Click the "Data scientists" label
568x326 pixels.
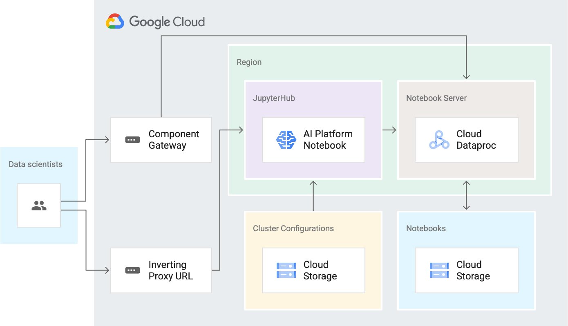click(36, 164)
